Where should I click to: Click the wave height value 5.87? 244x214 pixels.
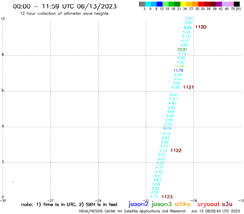tap(189, 23)
